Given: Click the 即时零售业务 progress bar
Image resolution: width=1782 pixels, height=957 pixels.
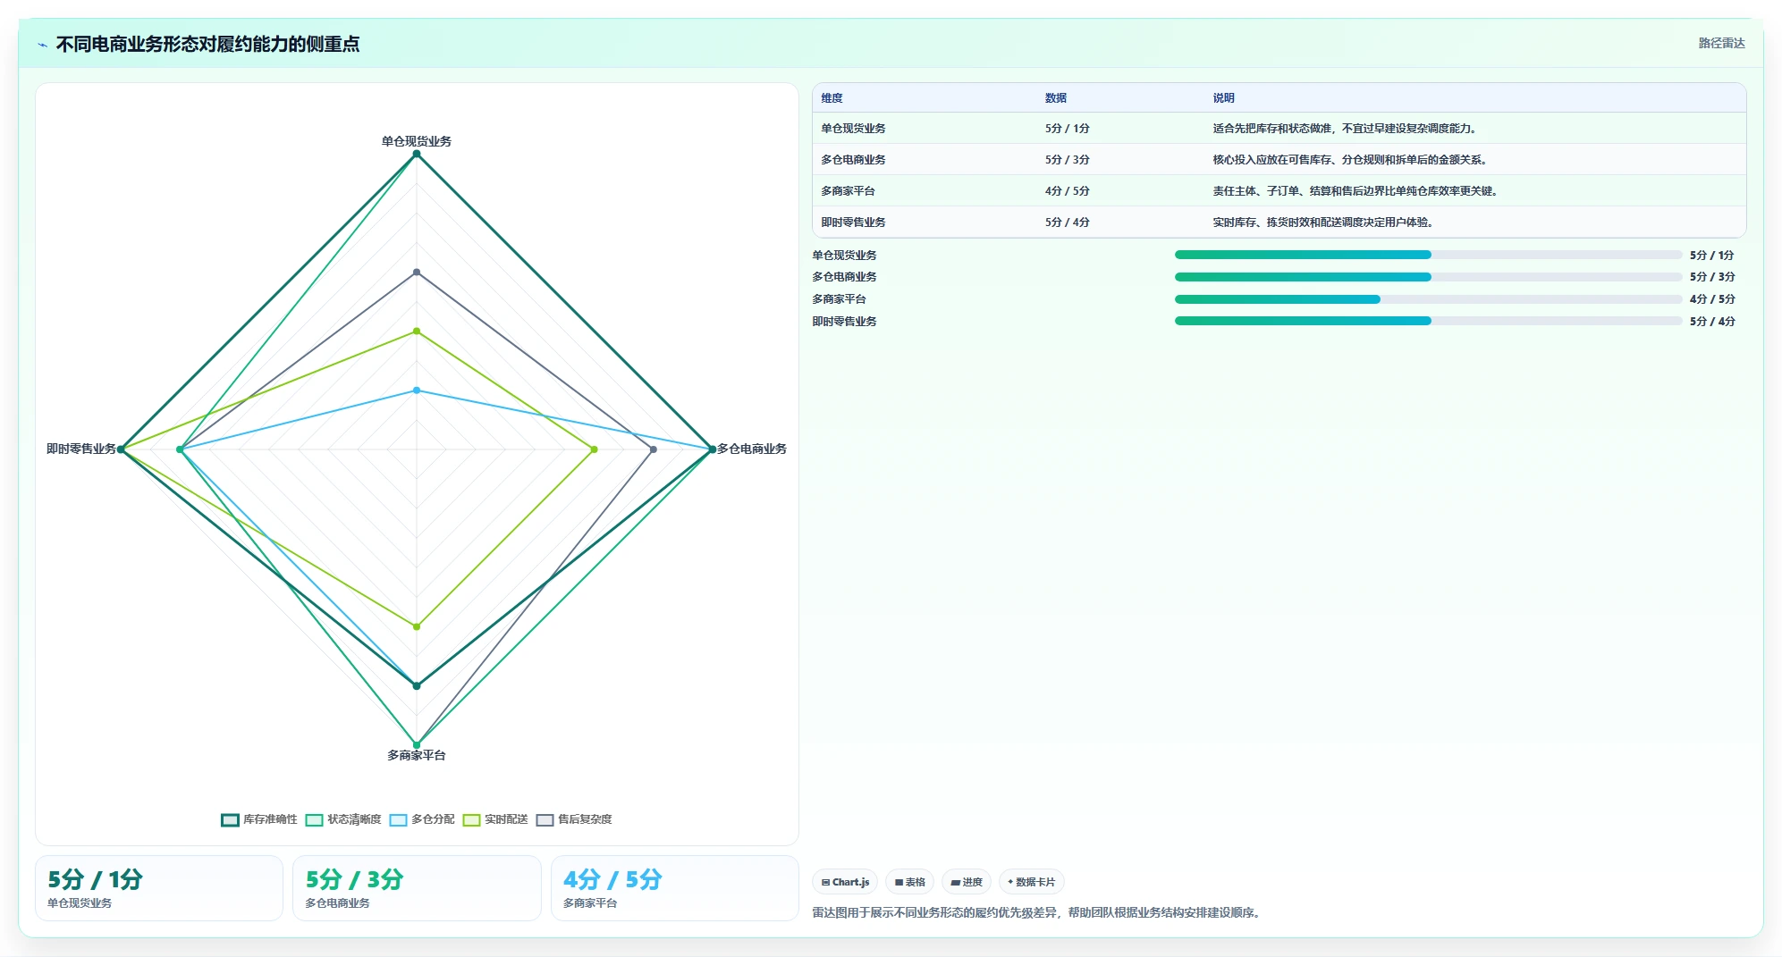Looking at the screenshot, I should click(x=1428, y=321).
